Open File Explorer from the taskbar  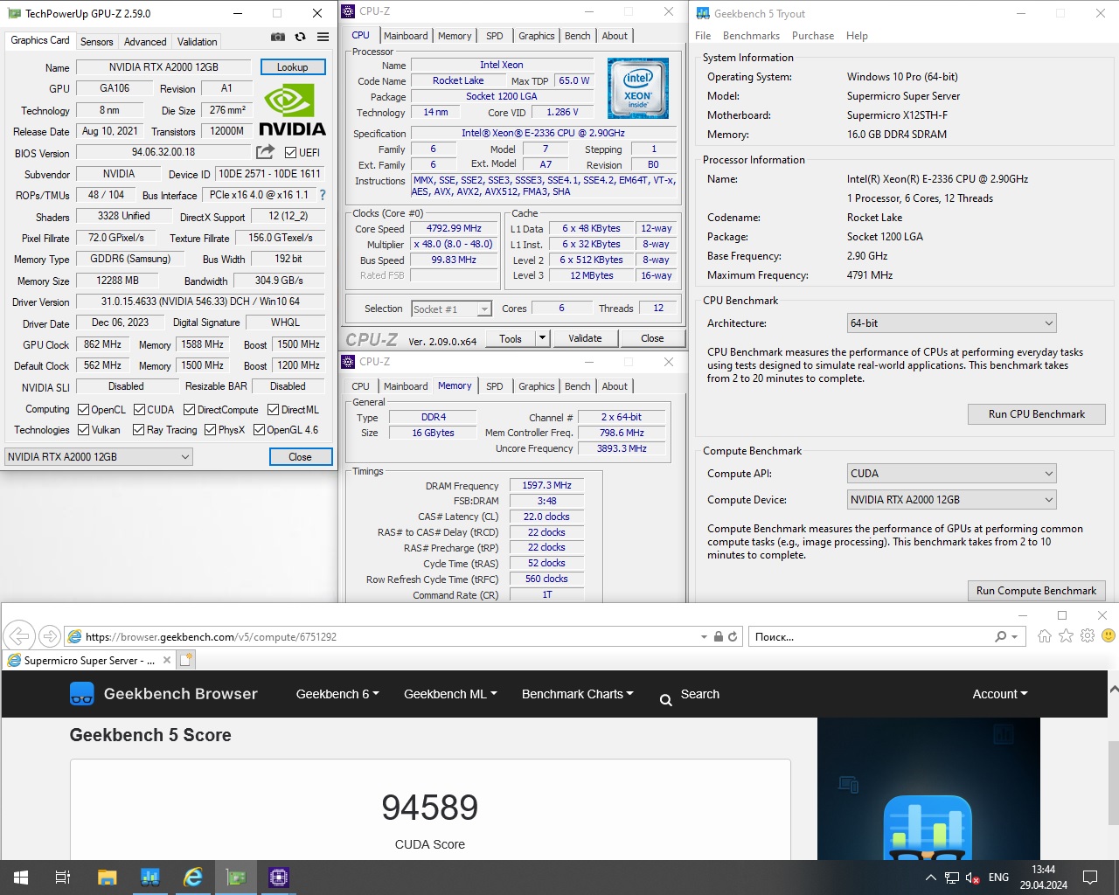107,878
